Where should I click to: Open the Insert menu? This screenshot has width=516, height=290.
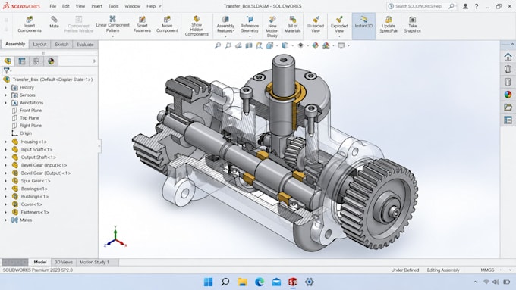tap(96, 6)
